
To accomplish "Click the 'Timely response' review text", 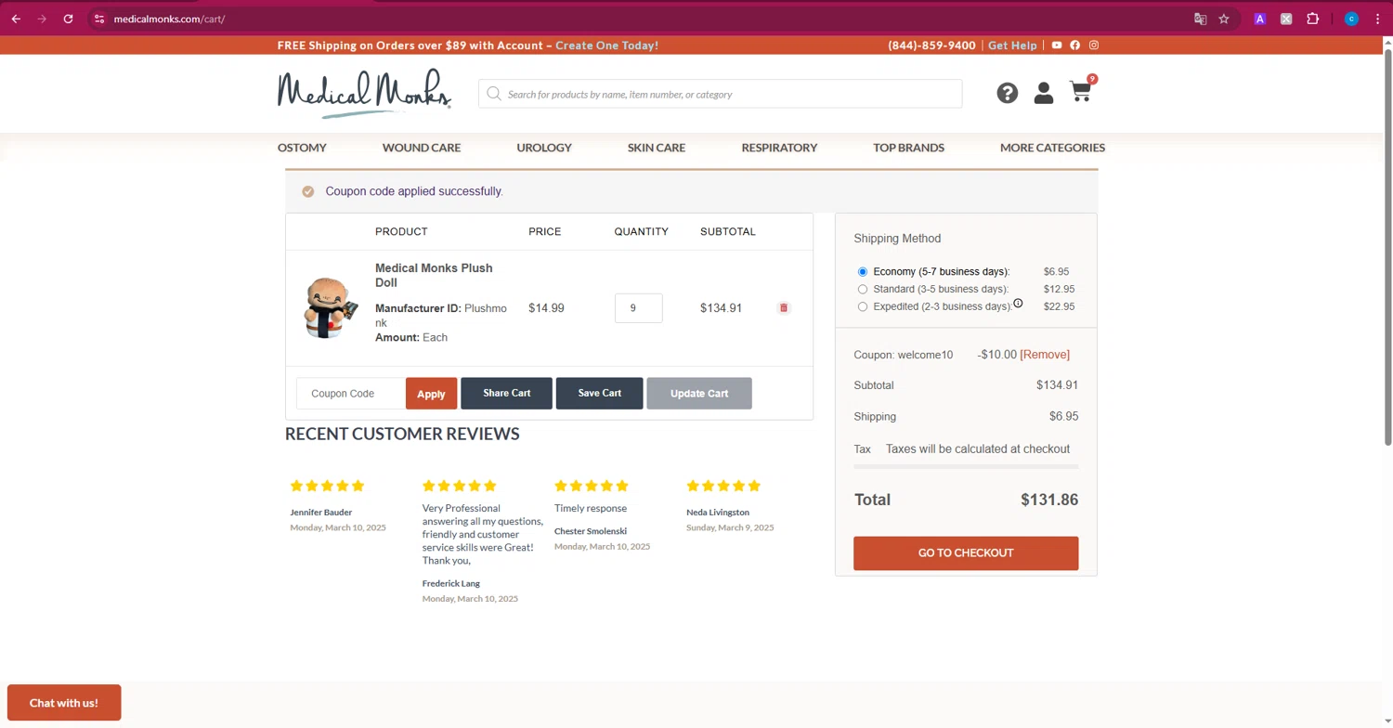I will point(591,508).
